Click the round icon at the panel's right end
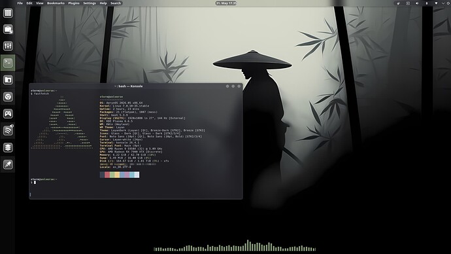Image resolution: width=451 pixels, height=254 pixels. (448, 3)
